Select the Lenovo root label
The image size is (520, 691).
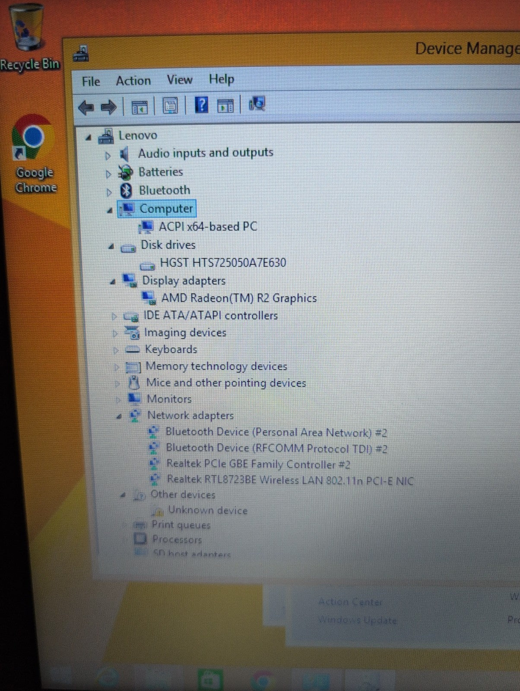(x=138, y=135)
